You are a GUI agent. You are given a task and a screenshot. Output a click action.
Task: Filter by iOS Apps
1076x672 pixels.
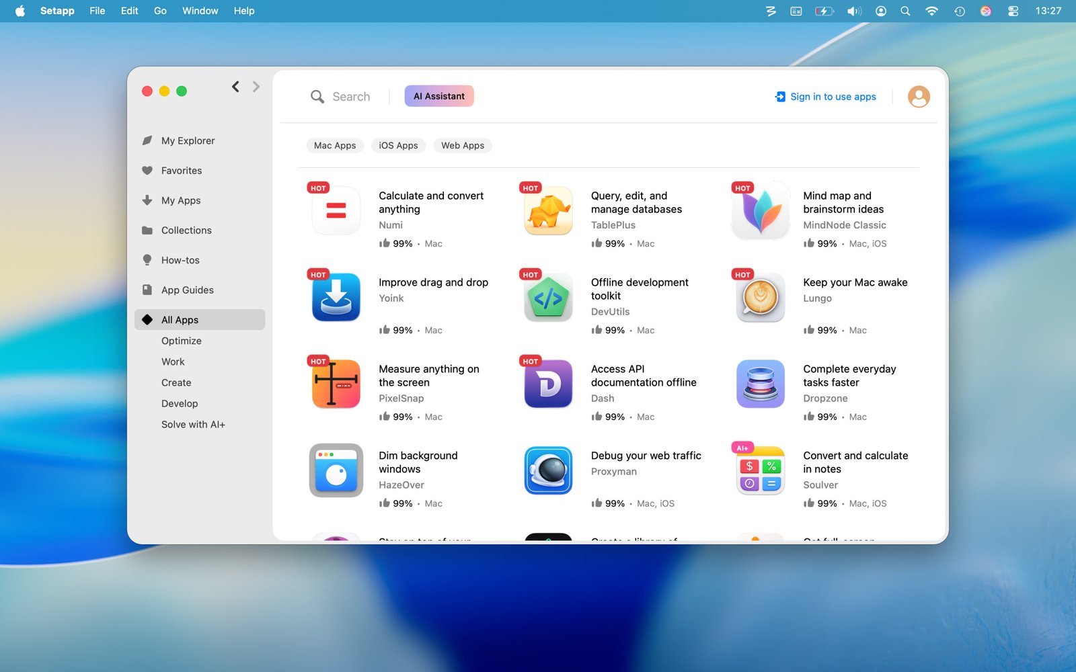(398, 145)
